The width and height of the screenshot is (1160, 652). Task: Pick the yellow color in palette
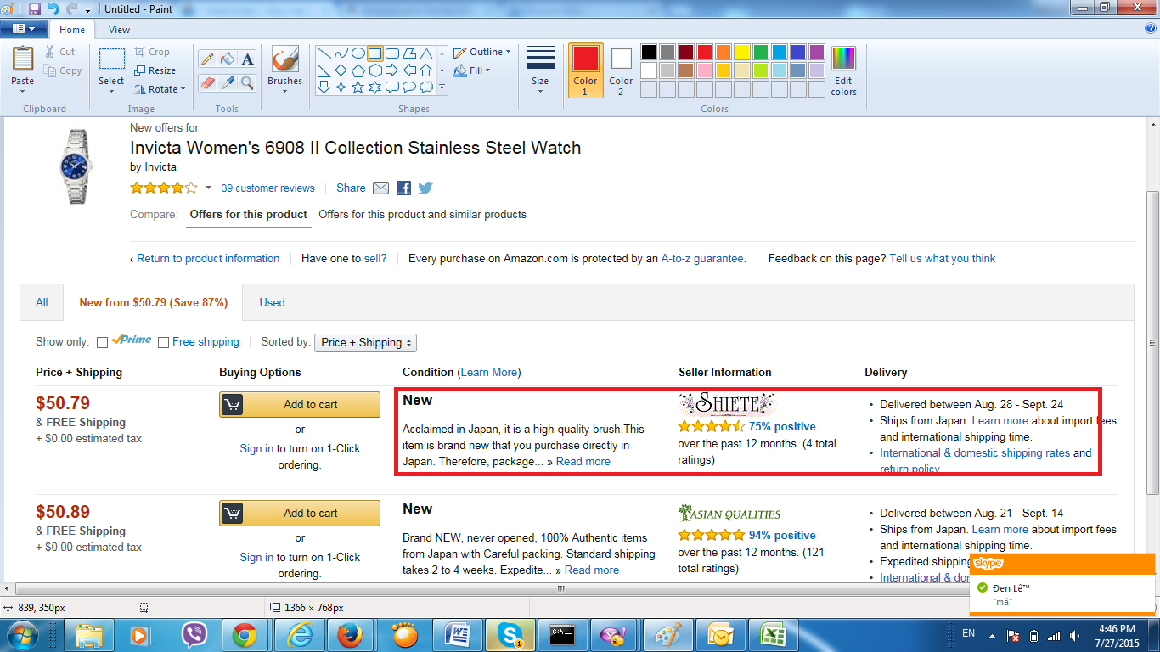pos(741,52)
